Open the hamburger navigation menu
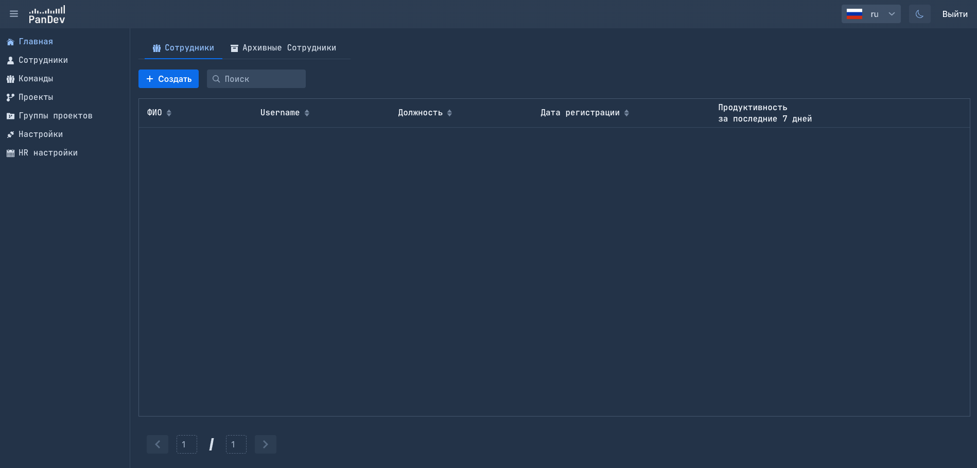The image size is (977, 468). coord(13,14)
